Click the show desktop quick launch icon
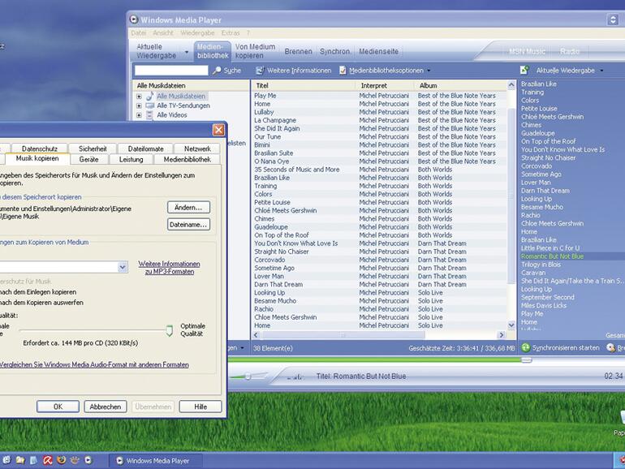 34,460
